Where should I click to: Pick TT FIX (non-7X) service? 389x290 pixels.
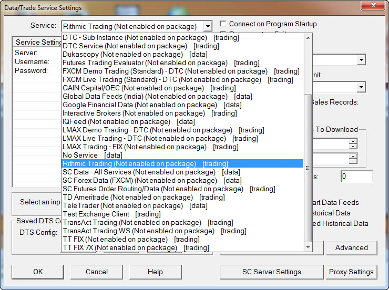pyautogui.click(x=182, y=240)
